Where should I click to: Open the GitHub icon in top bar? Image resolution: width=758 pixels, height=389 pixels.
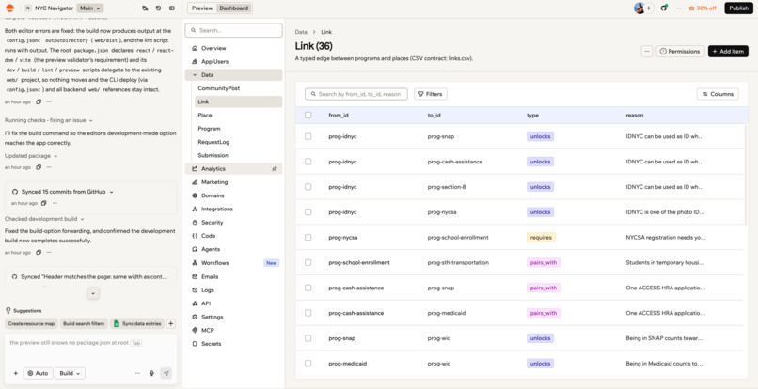click(x=664, y=8)
